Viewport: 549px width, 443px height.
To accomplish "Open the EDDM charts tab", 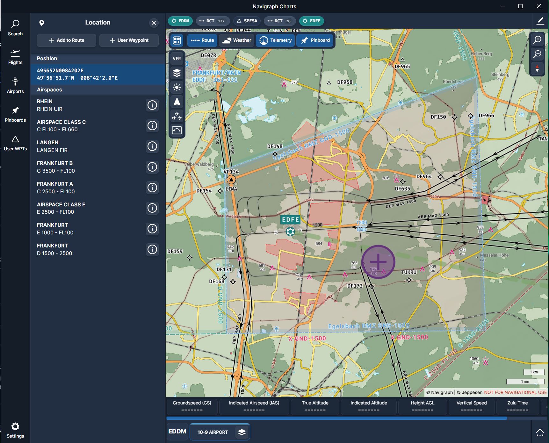I will (x=177, y=431).
